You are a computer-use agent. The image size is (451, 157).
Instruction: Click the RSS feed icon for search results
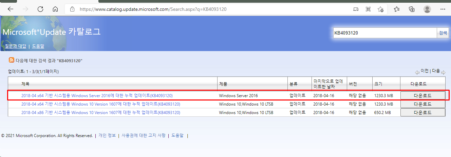click(12, 60)
